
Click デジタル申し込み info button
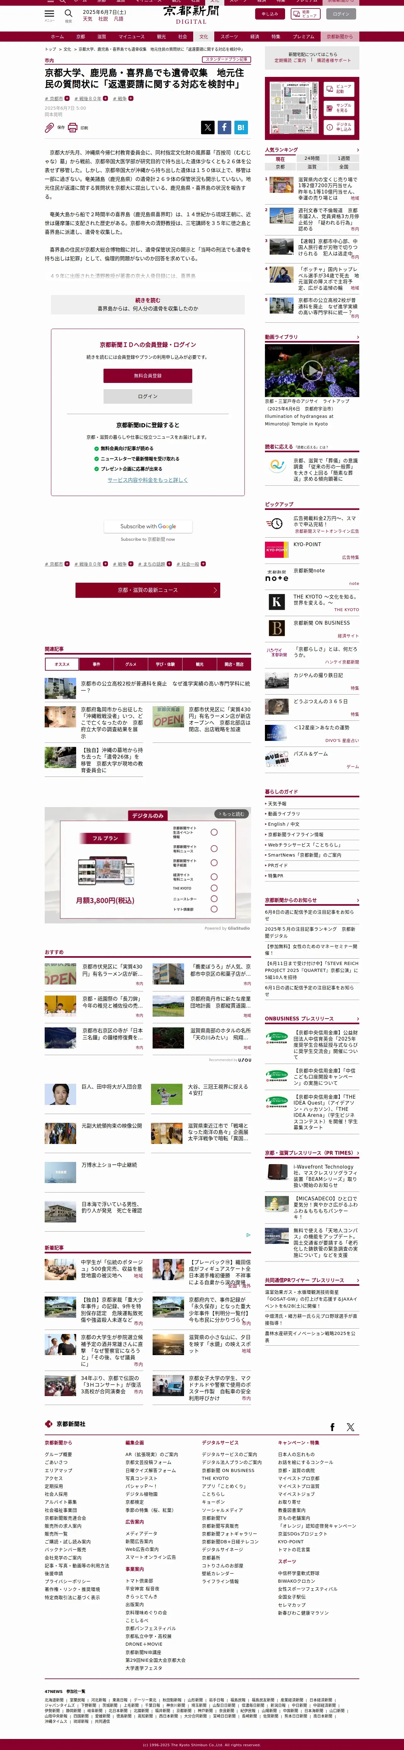tap(338, 127)
